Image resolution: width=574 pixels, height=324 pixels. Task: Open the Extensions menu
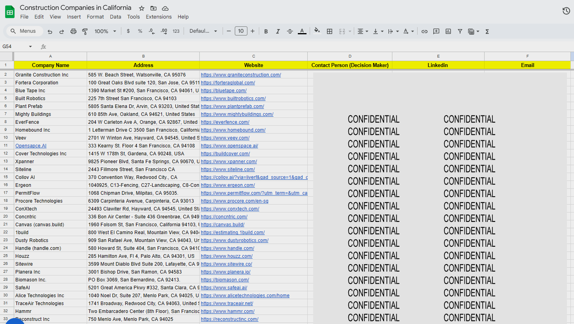pos(159,17)
